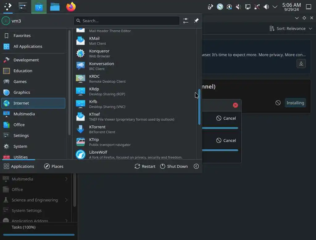
Task: Select Office category in launcher
Action: click(x=33, y=125)
